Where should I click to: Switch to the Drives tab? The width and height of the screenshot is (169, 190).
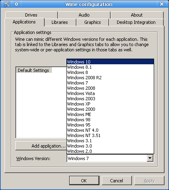click(x=31, y=15)
